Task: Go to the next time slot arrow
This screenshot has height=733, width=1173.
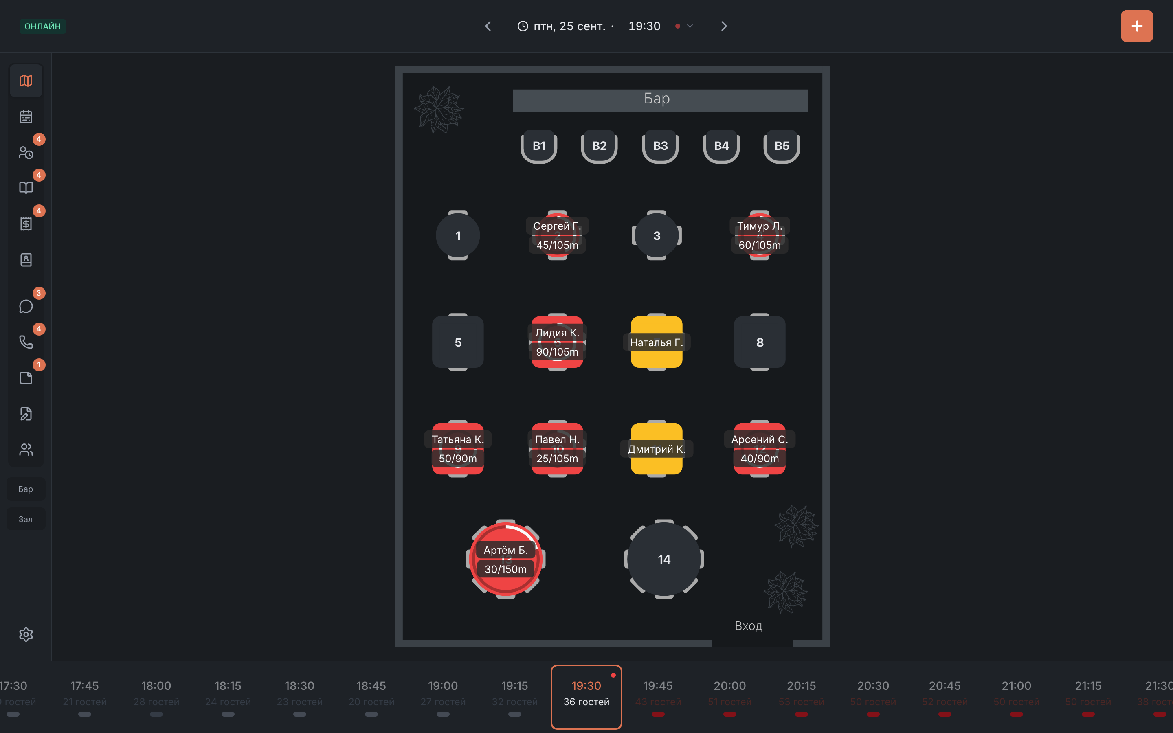Action: pos(724,26)
